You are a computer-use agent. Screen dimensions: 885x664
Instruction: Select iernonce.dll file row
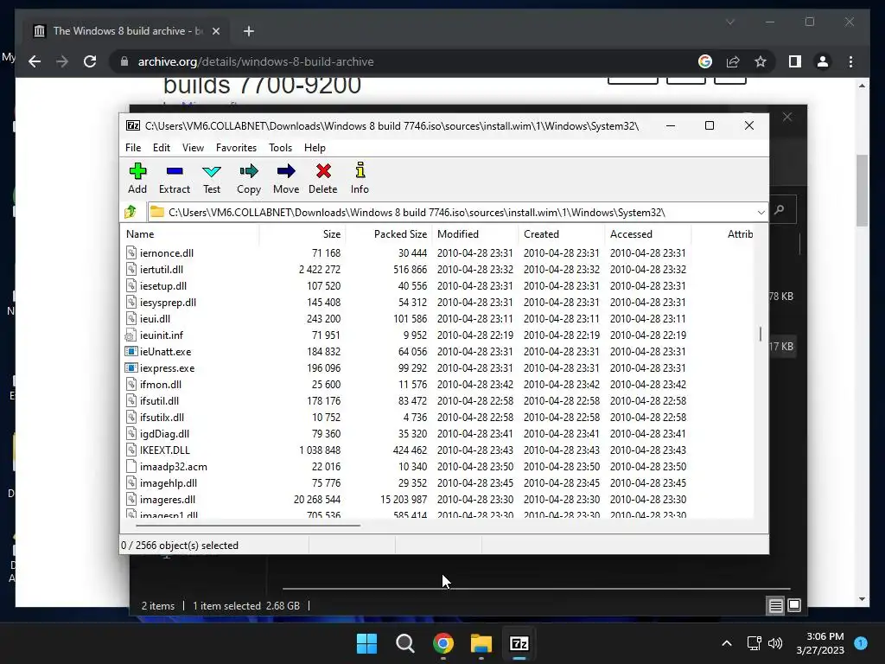click(x=436, y=253)
